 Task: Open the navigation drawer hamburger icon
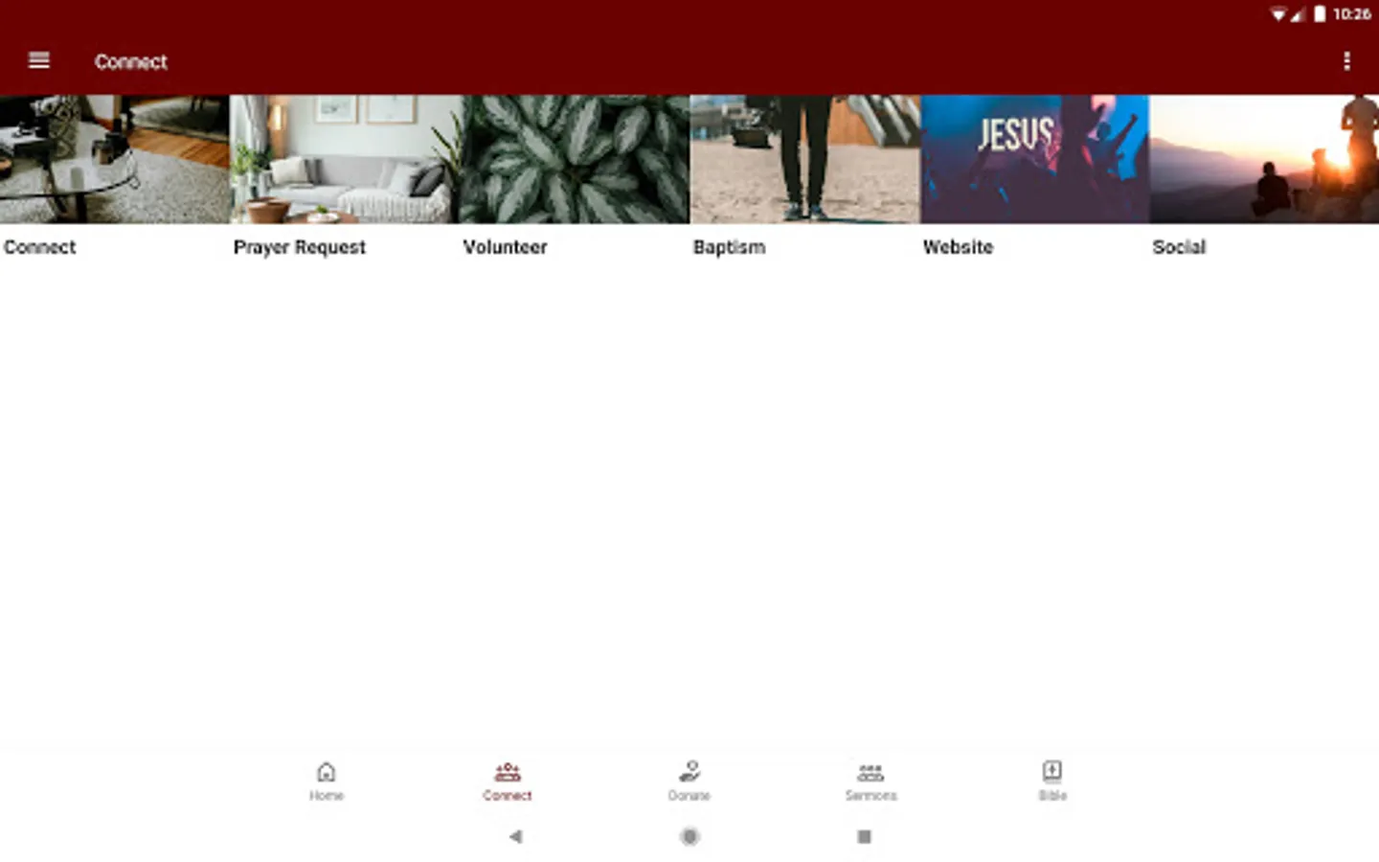[38, 60]
